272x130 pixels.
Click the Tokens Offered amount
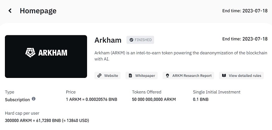(x=154, y=100)
